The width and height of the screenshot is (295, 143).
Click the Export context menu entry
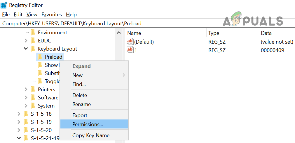tap(80, 115)
